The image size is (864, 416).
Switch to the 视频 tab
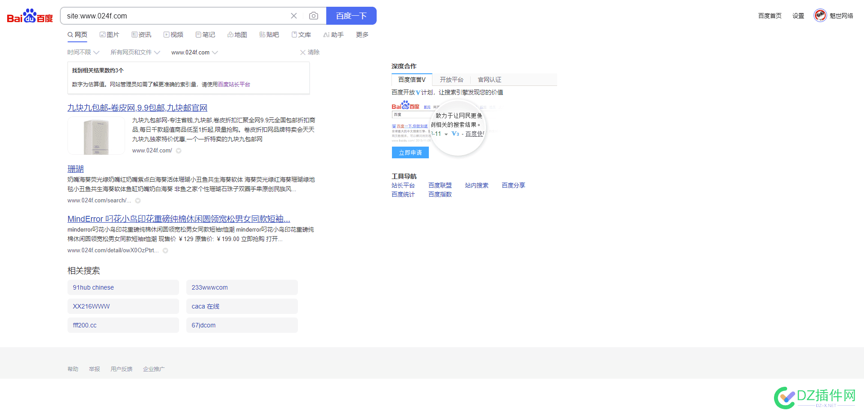click(x=173, y=35)
